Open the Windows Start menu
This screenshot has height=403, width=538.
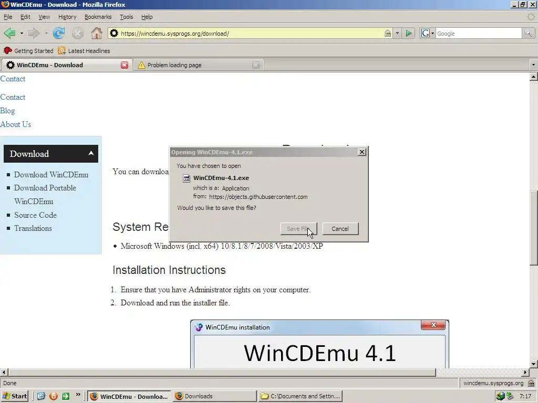15,396
